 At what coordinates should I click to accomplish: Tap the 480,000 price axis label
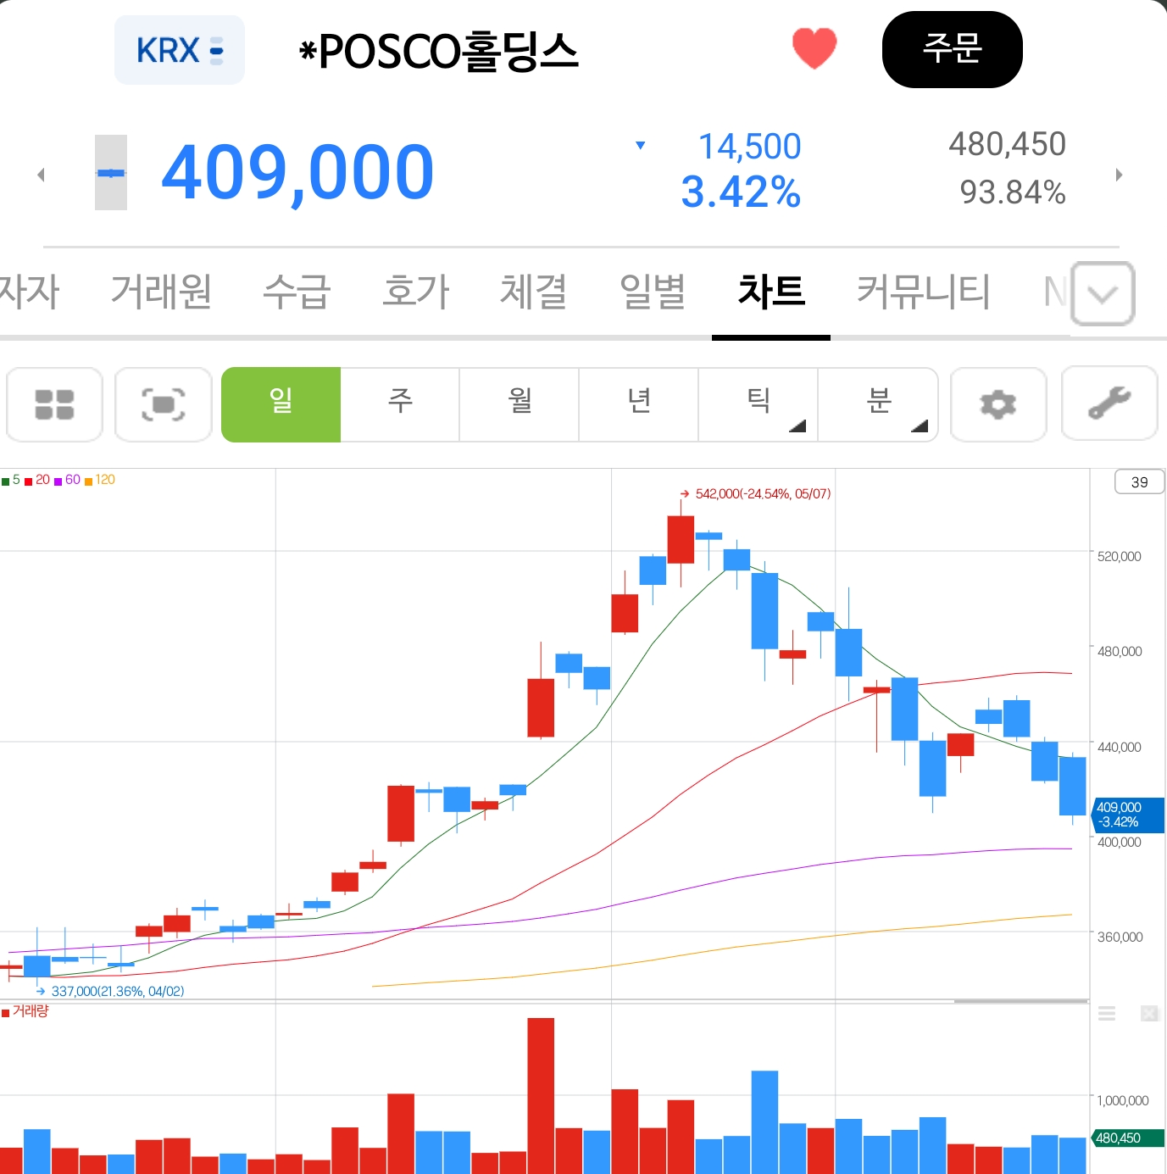pos(1119,651)
